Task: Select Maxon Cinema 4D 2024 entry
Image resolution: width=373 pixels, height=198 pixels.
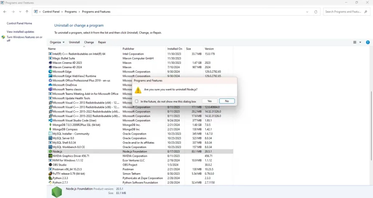Action: tap(140, 67)
